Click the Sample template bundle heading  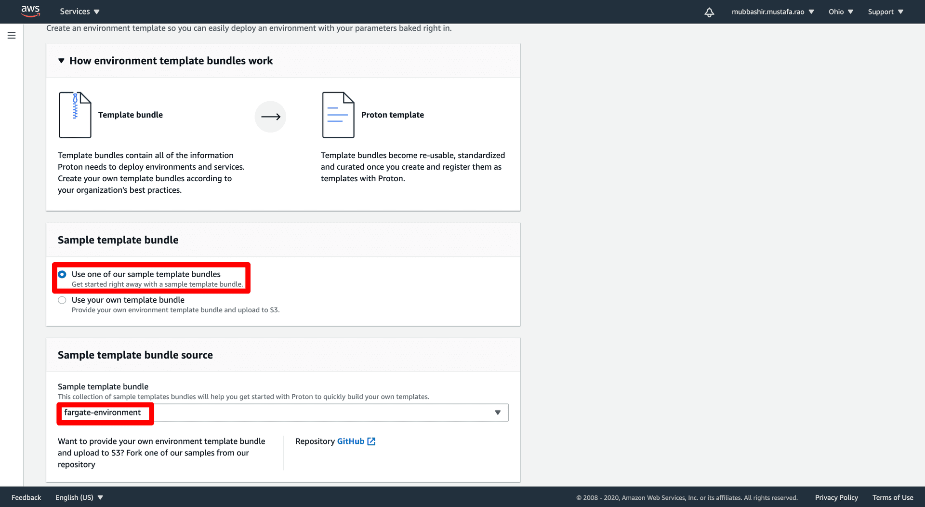[118, 240]
